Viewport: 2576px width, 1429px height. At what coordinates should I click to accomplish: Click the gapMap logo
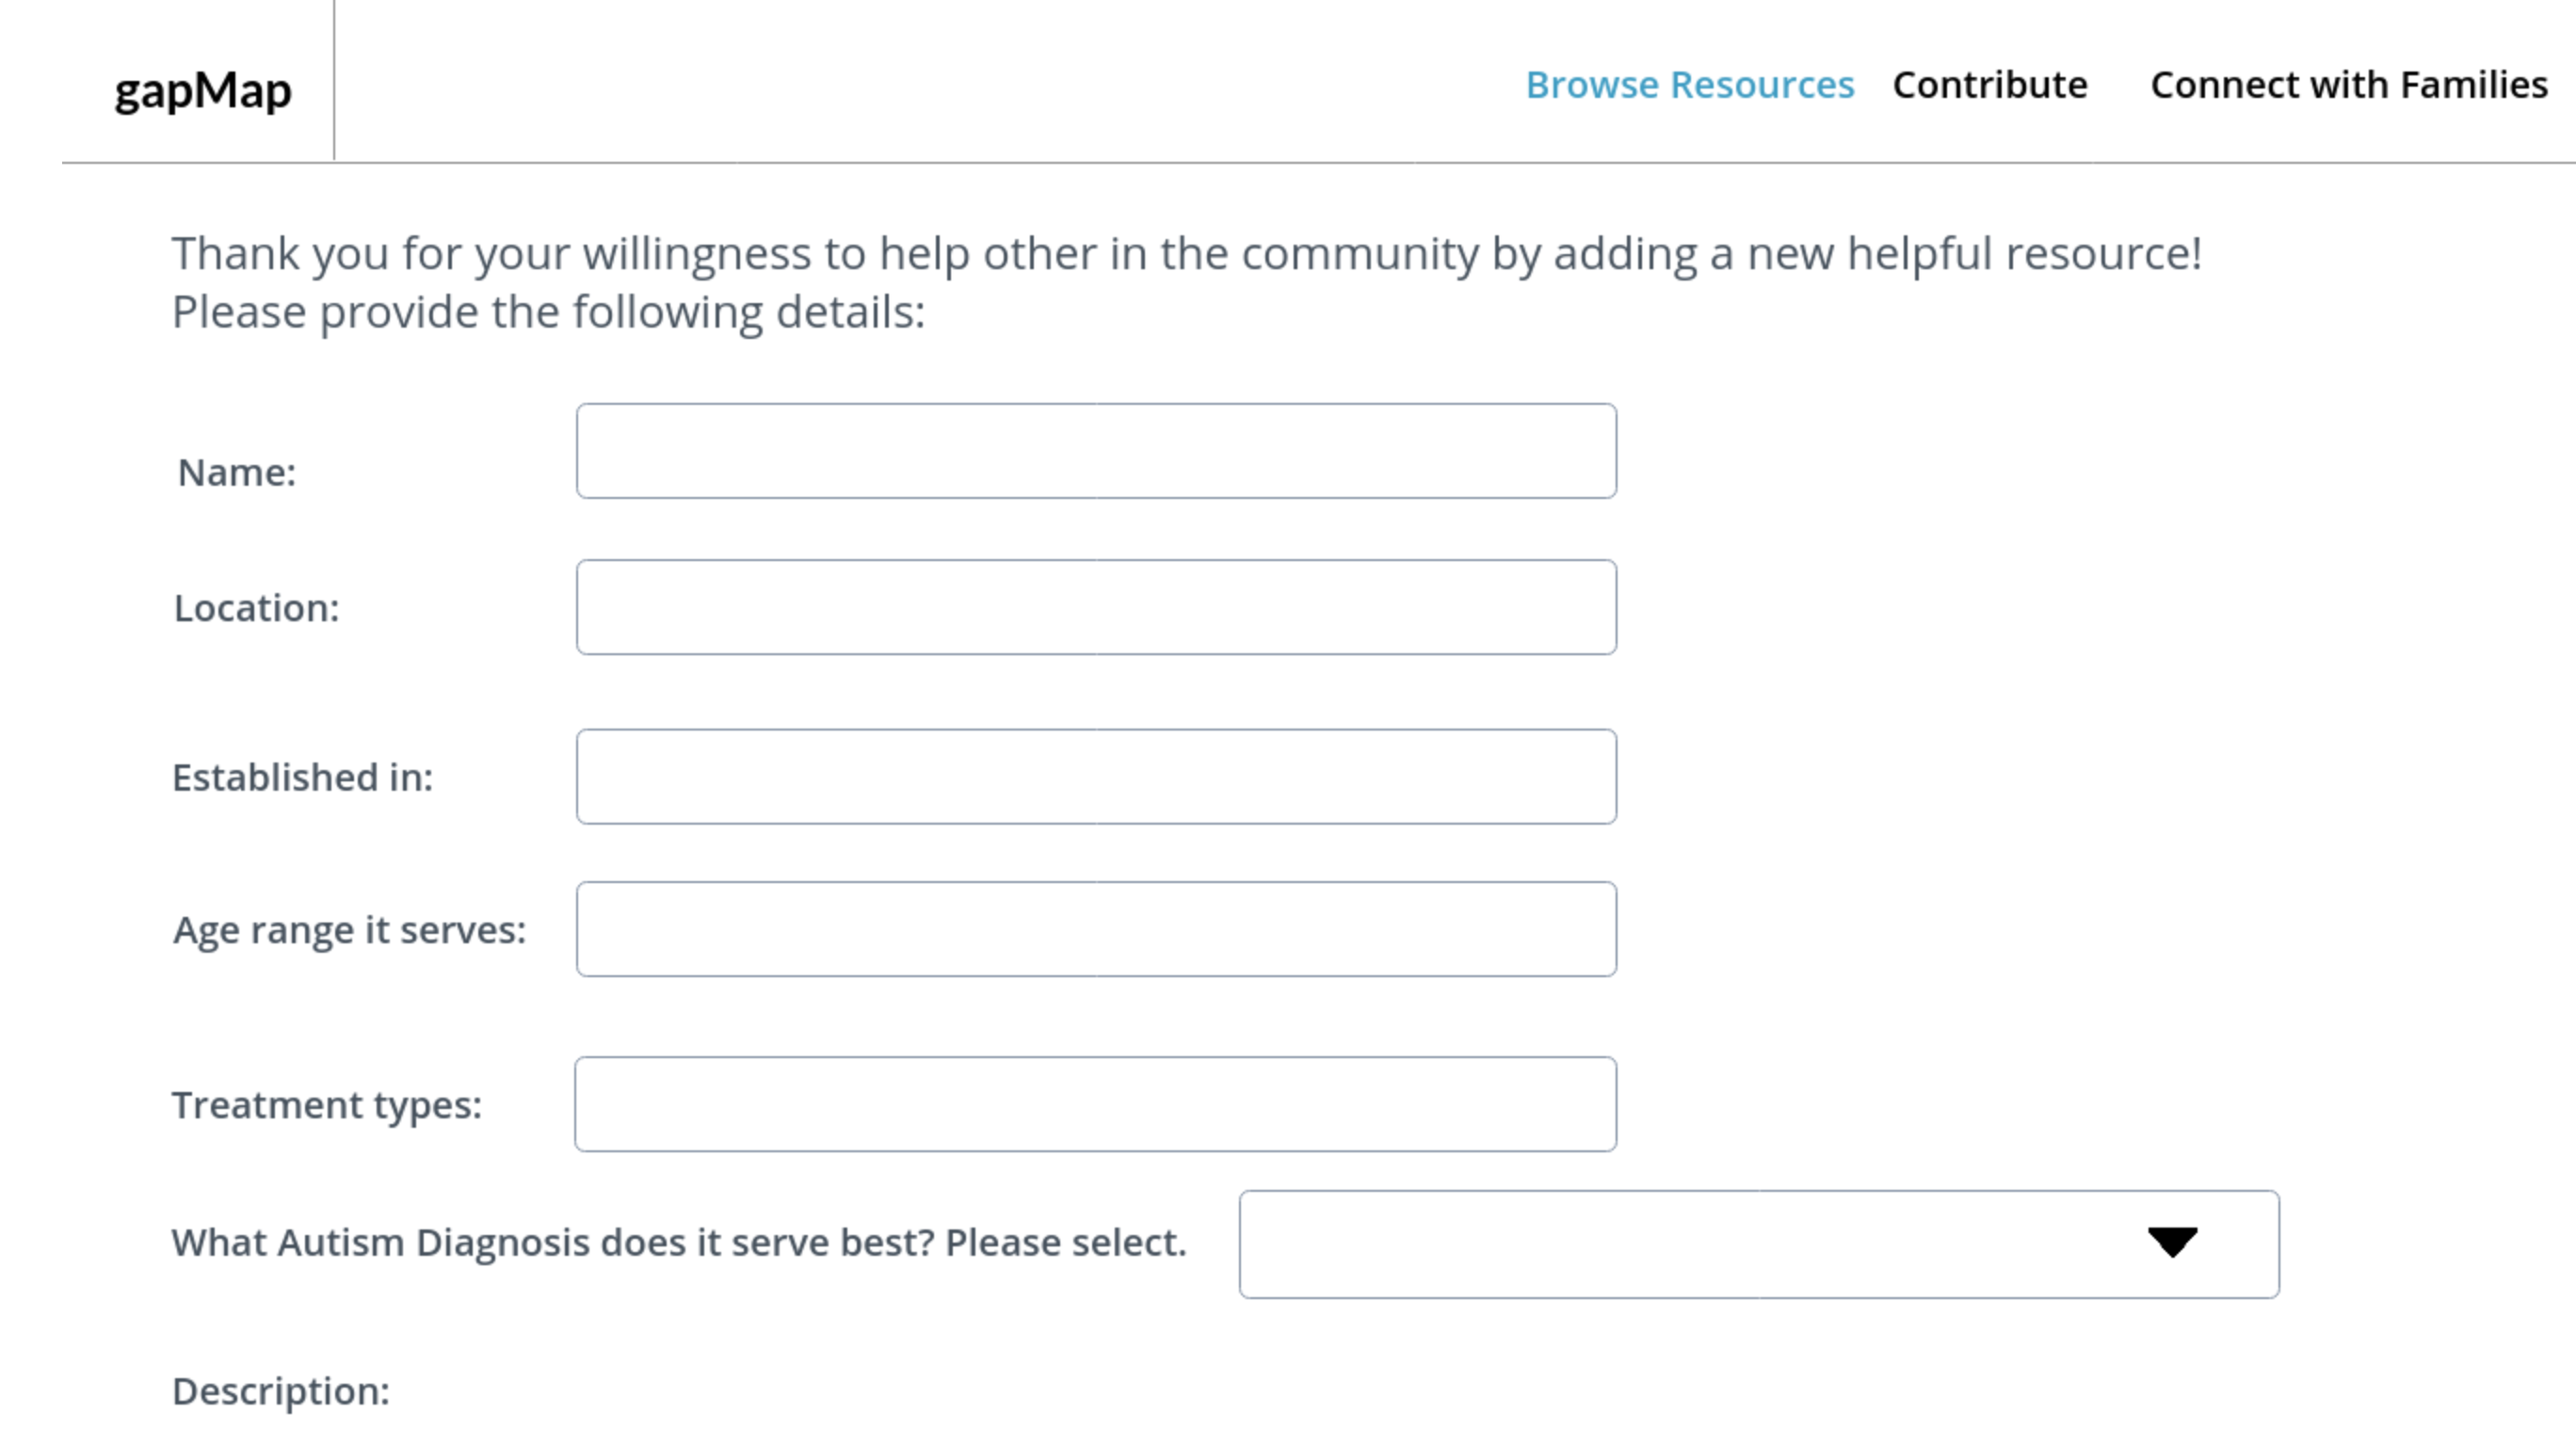point(203,90)
